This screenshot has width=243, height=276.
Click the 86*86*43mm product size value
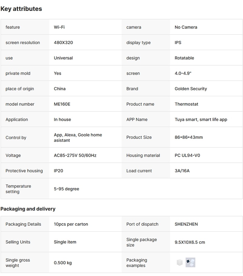click(x=189, y=137)
